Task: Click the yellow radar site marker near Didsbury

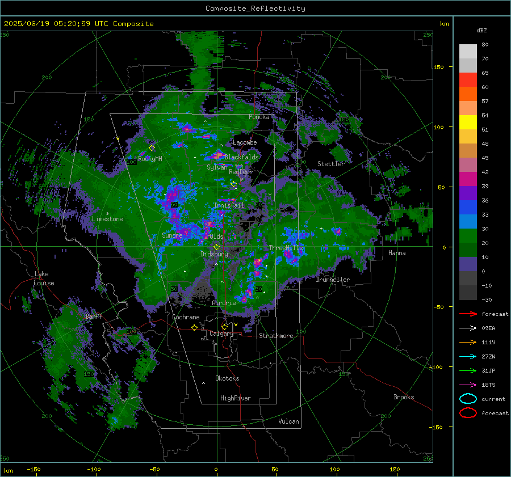Action: tap(216, 247)
